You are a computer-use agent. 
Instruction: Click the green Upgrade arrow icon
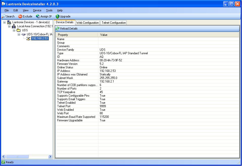point(57,16)
